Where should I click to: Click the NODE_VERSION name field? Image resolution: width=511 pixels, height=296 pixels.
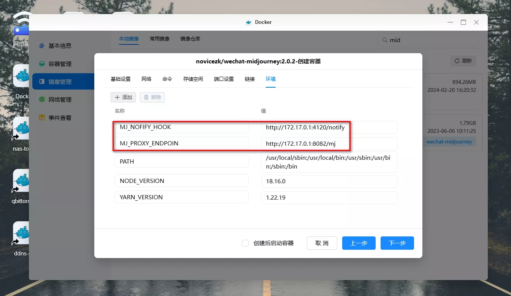click(x=182, y=181)
